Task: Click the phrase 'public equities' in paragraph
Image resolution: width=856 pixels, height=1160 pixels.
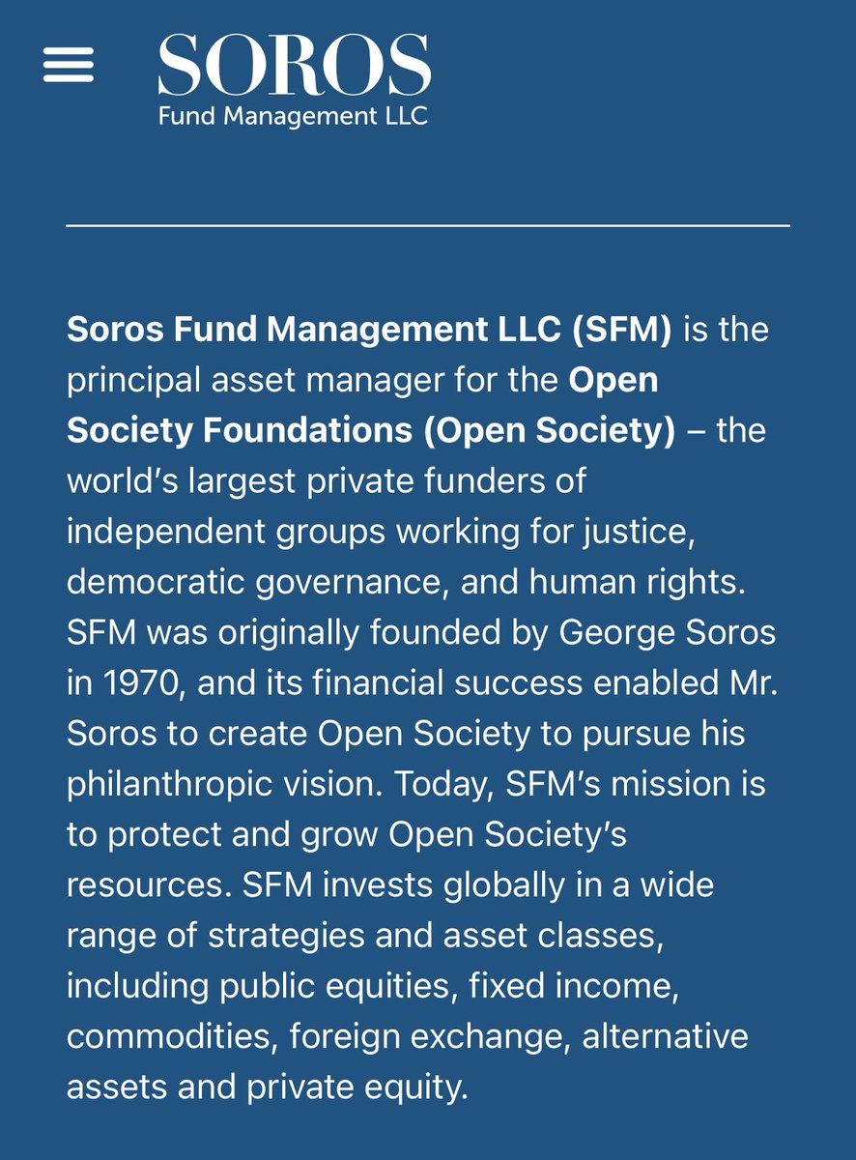Action: 338,986
